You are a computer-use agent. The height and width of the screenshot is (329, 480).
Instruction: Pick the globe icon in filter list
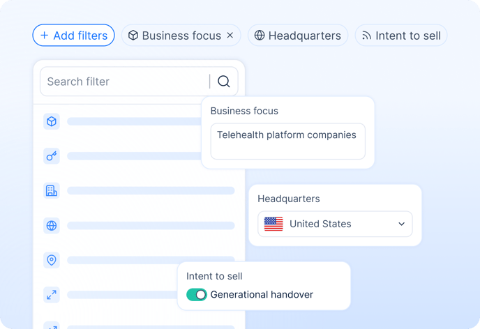(x=52, y=225)
